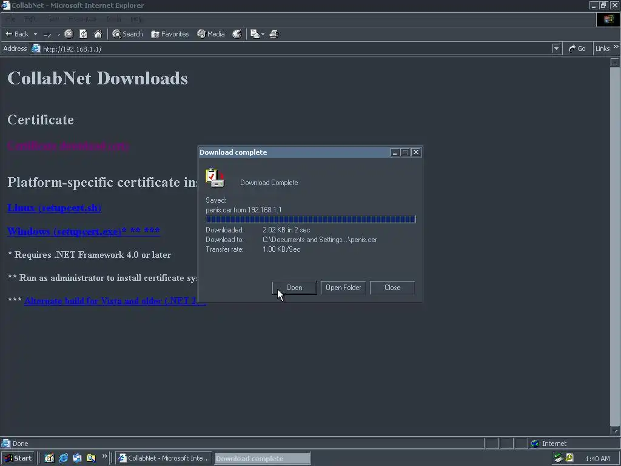This screenshot has width=621, height=466.
Task: Click the CollabNet Downloads heading
Action: (x=98, y=78)
